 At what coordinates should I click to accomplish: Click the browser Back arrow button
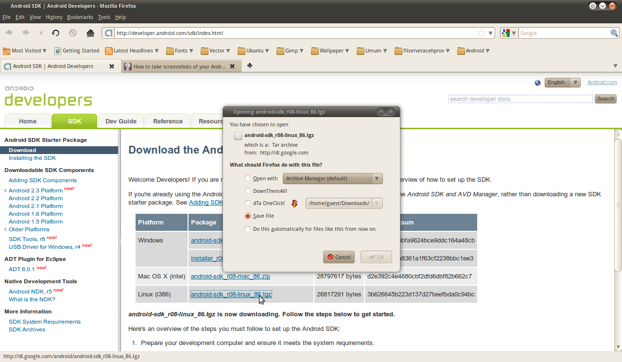[x=9, y=33]
